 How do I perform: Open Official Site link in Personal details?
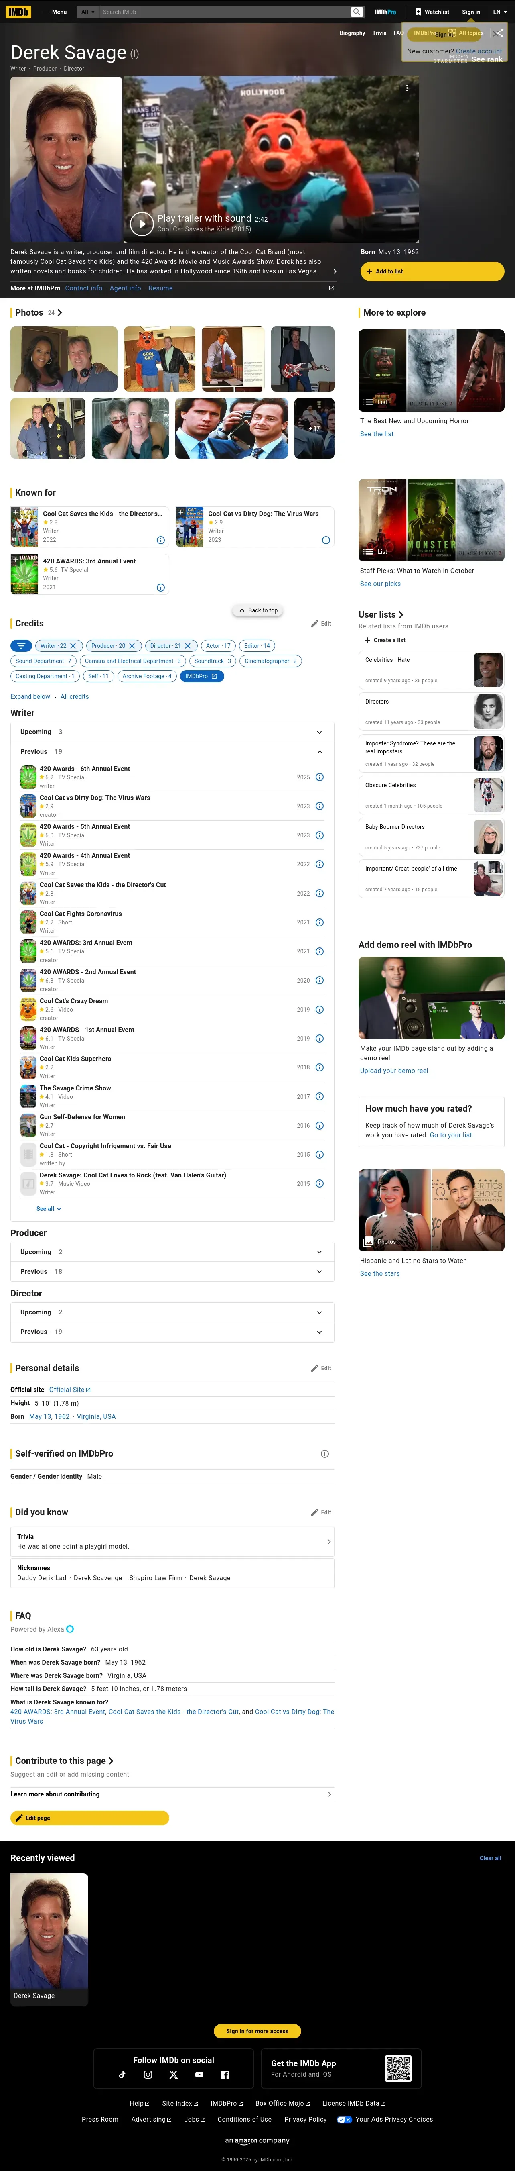click(70, 1390)
